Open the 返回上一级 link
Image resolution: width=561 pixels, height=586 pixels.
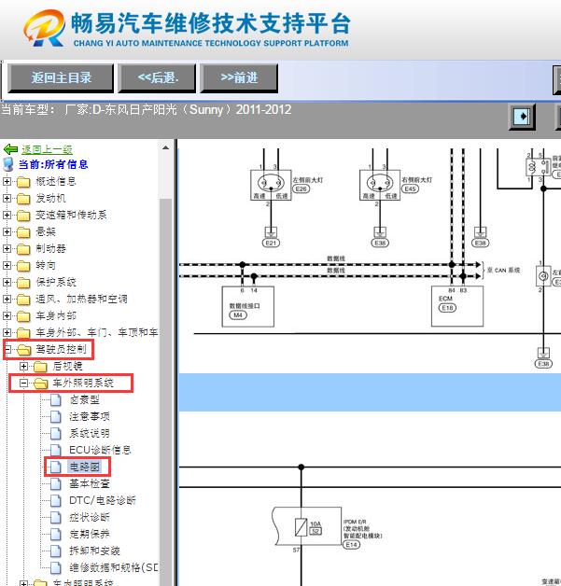(x=47, y=149)
